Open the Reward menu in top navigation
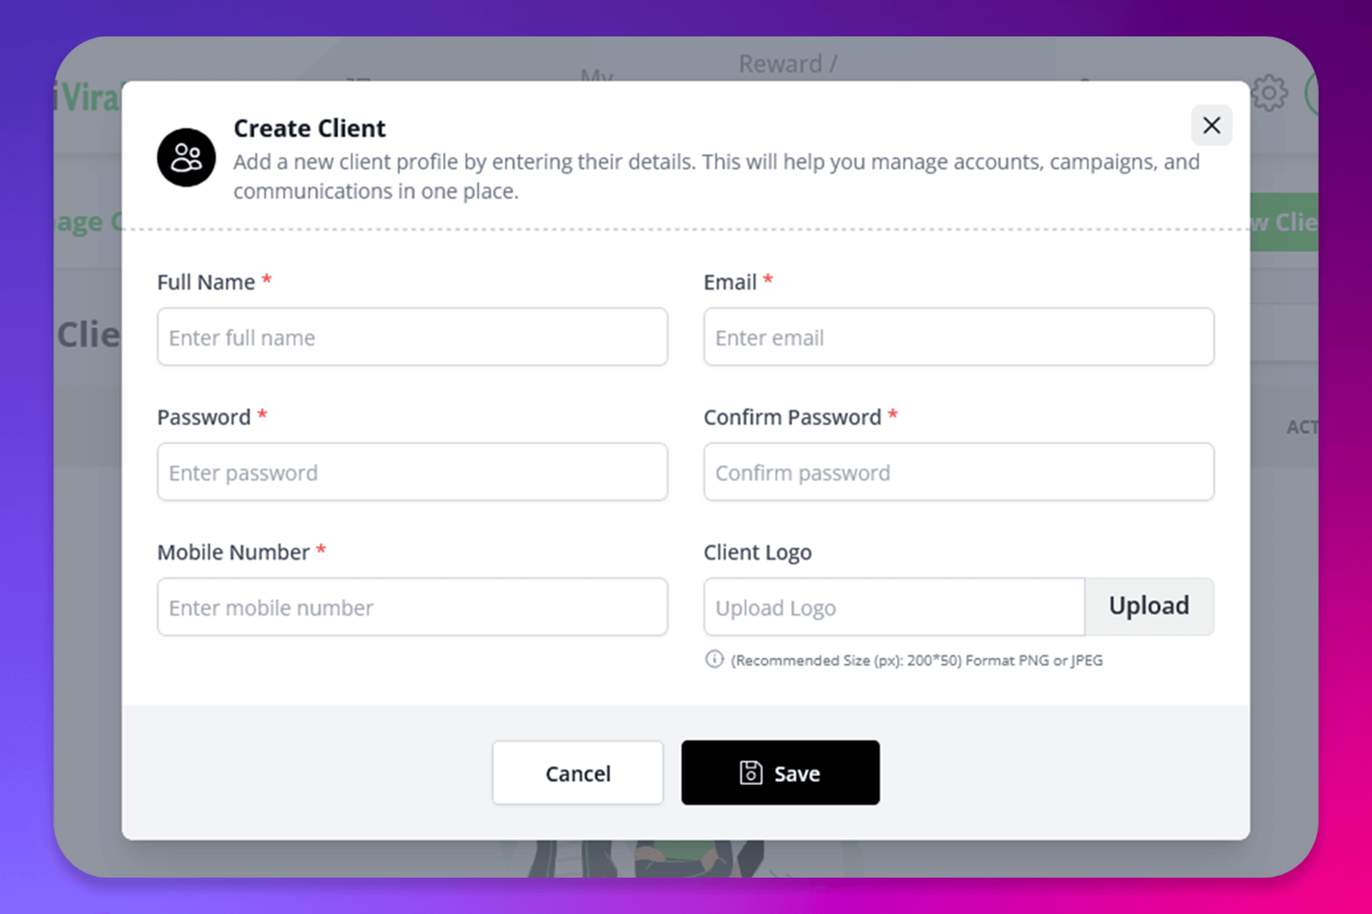 click(788, 64)
